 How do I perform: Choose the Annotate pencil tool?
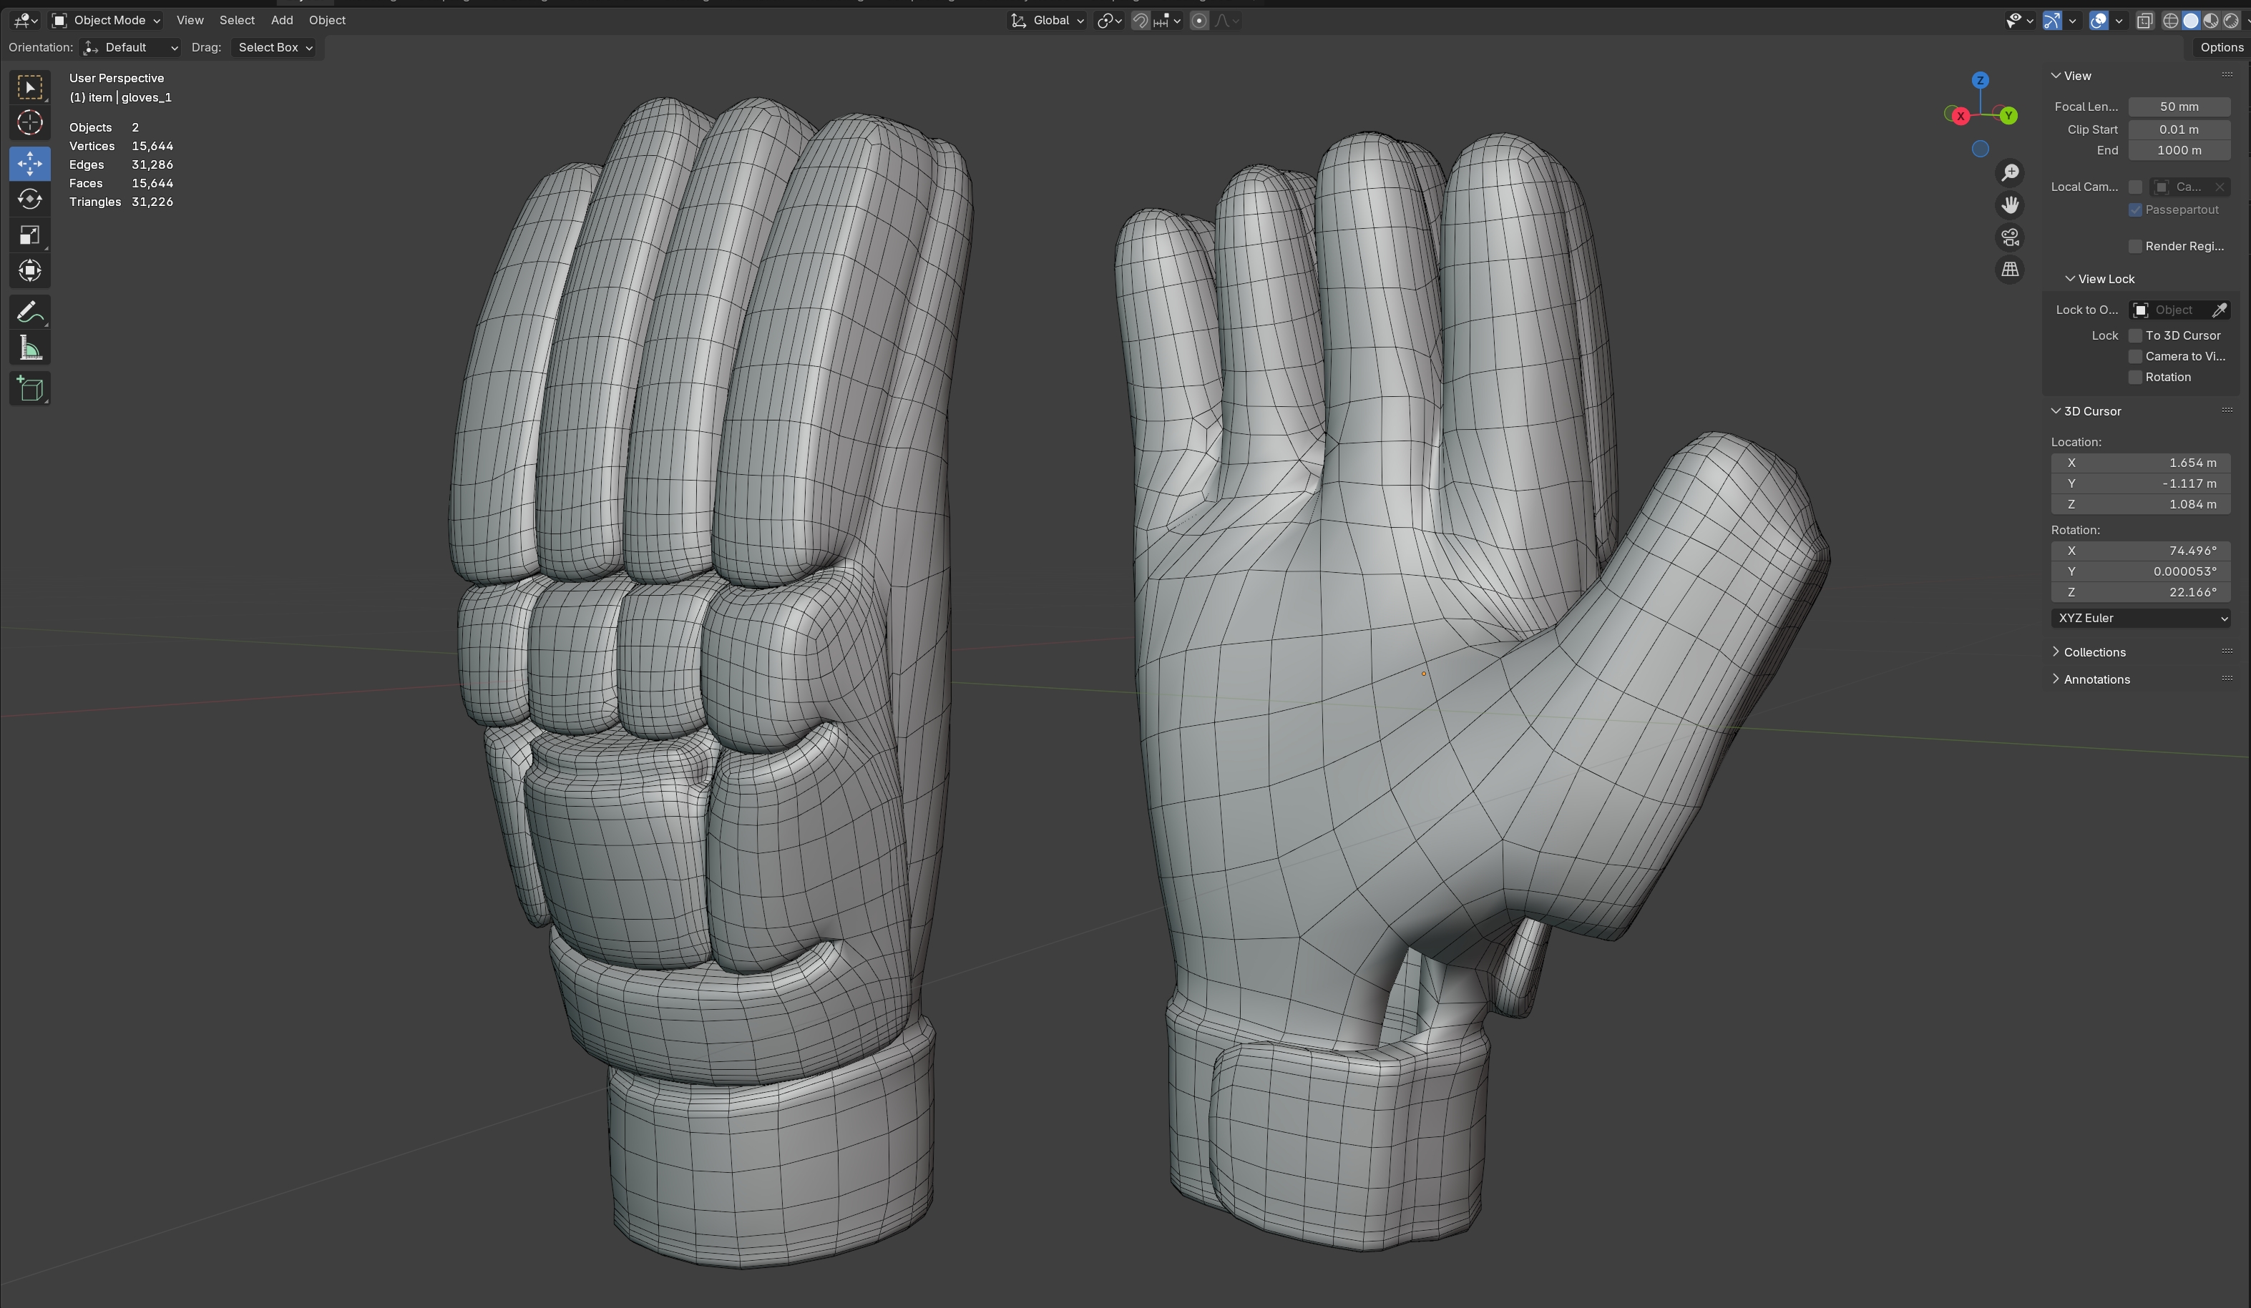[29, 313]
